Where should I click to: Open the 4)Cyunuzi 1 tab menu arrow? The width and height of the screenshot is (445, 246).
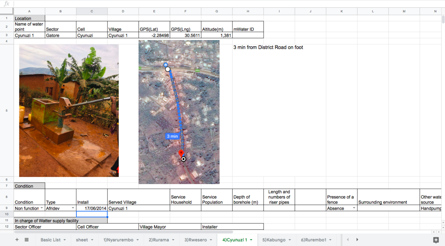click(251, 240)
